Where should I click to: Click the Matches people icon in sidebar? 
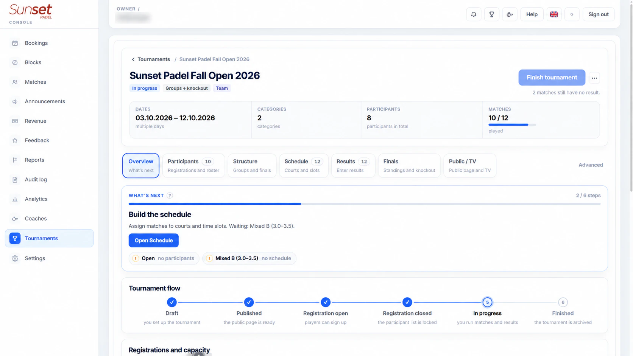tap(15, 82)
